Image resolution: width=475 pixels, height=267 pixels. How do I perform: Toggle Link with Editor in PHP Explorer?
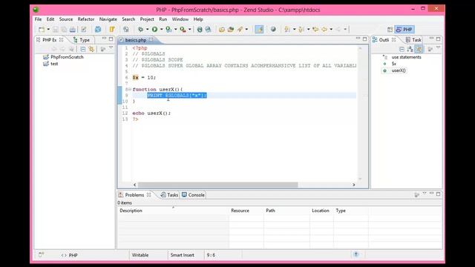tap(91, 49)
